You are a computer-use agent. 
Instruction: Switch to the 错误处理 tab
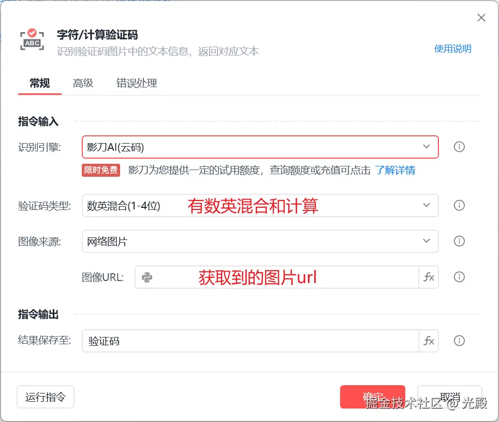tap(137, 83)
